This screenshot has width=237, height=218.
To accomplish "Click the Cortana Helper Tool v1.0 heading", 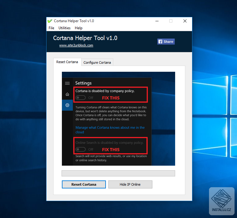I will click(x=85, y=38).
